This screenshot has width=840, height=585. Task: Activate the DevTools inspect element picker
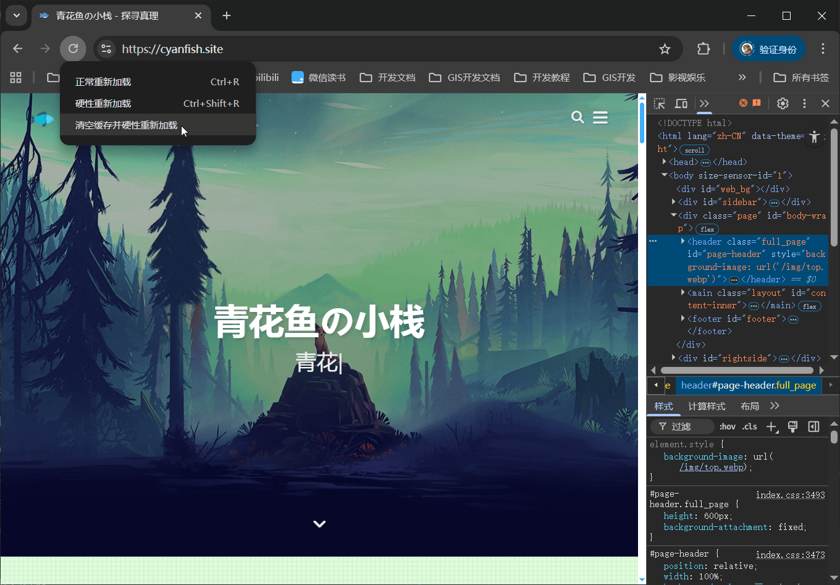coord(660,103)
